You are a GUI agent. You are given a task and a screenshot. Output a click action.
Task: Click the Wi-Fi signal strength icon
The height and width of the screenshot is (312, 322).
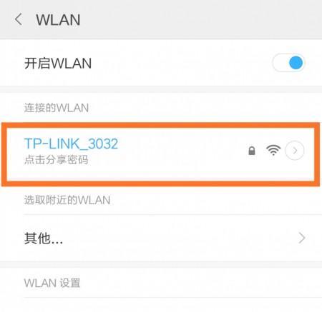coord(273,150)
